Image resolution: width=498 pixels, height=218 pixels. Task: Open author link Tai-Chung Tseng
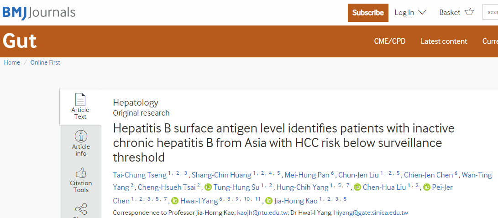pyautogui.click(x=140, y=175)
